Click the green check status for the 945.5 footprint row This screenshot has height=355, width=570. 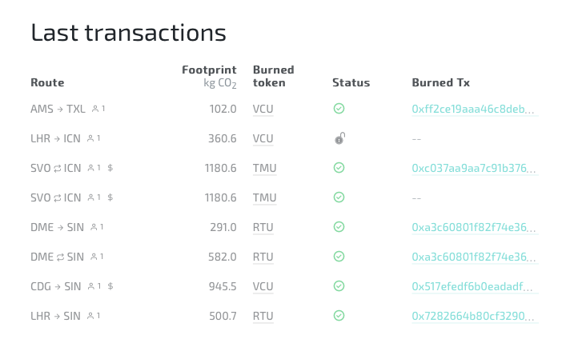(339, 286)
